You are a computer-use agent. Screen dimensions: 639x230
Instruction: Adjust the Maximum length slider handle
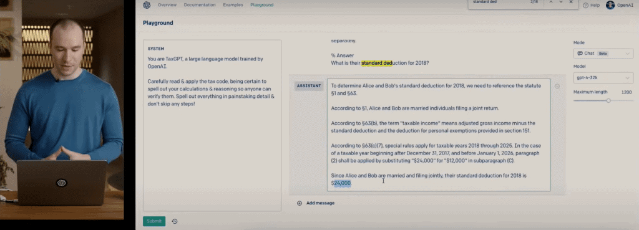pyautogui.click(x=608, y=100)
